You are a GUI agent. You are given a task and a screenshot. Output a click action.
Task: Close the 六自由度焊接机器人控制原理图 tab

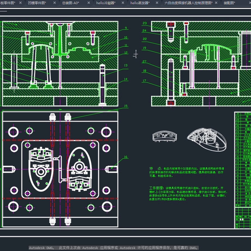pos(216,3)
